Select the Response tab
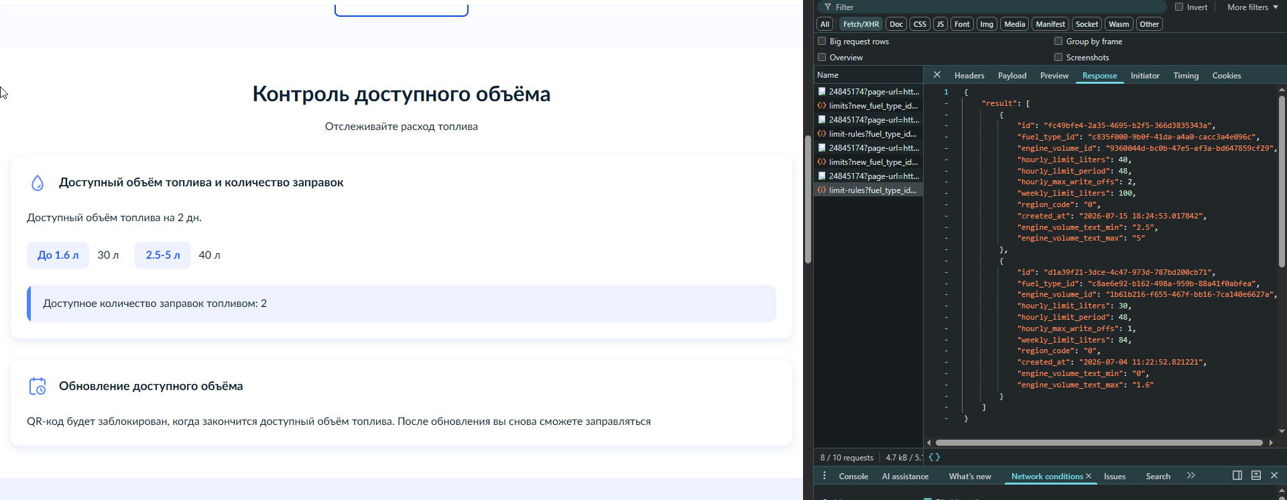 click(x=1099, y=76)
